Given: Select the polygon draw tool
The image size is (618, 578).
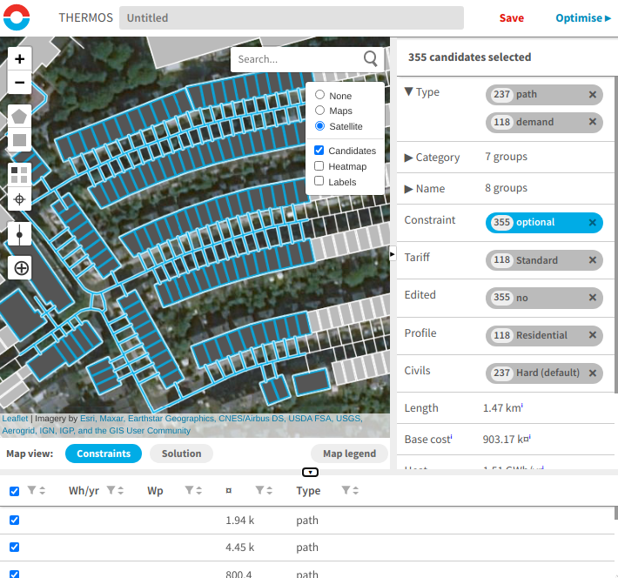Looking at the screenshot, I should pyautogui.click(x=19, y=117).
